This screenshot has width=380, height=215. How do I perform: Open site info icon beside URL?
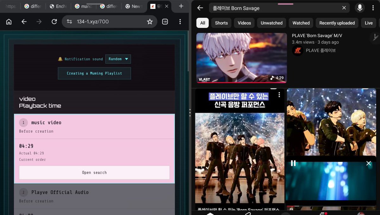tap(69, 22)
